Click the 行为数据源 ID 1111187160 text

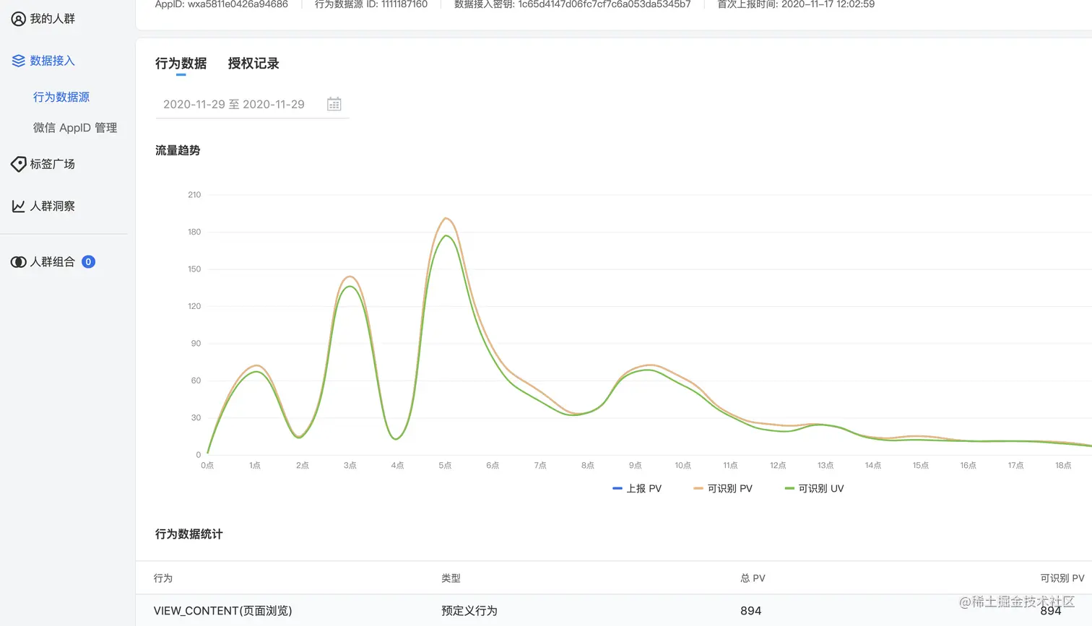[x=371, y=4]
